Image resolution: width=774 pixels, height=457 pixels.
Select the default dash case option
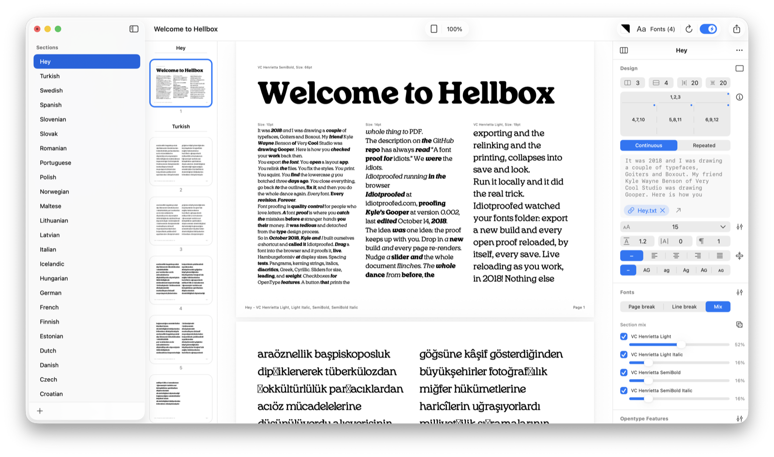tap(628, 270)
